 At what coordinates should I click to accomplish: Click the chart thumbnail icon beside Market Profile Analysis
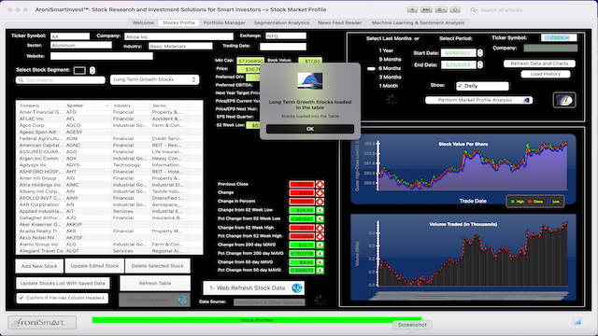click(564, 100)
